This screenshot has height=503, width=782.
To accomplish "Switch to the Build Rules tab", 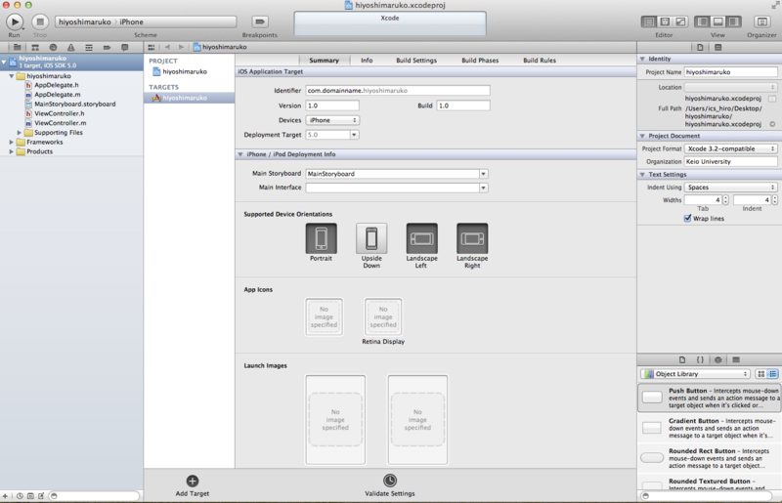I will pos(540,61).
